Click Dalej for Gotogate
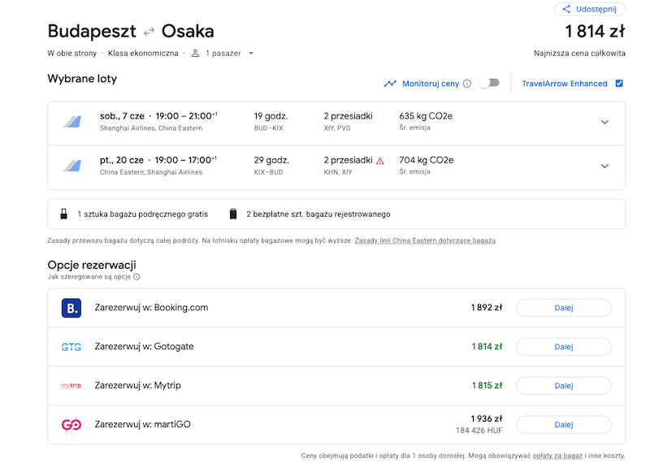Viewport: 650px width, 467px height. (x=564, y=347)
